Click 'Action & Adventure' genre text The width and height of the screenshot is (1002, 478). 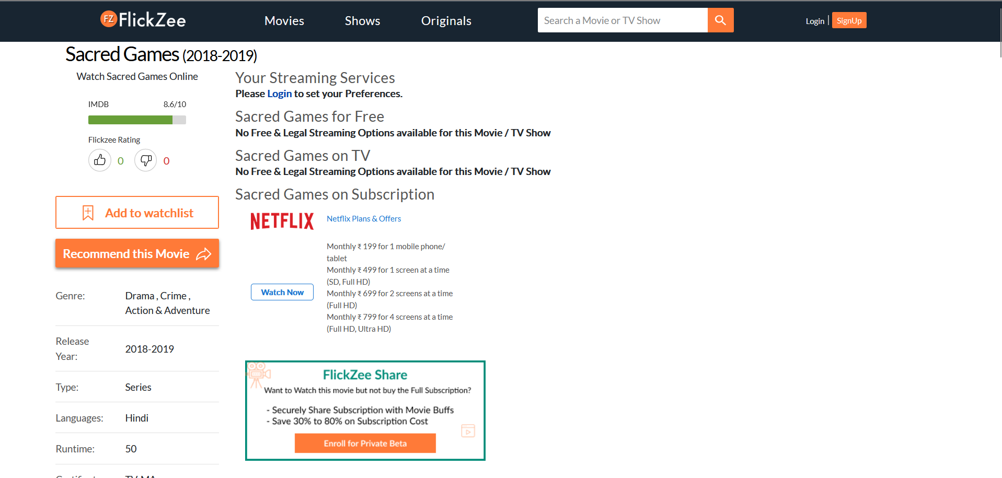pyautogui.click(x=167, y=310)
